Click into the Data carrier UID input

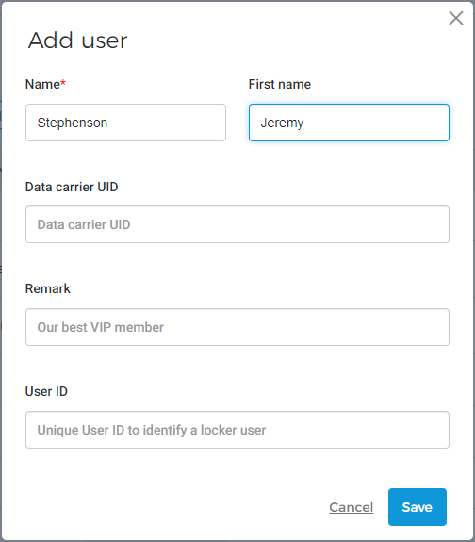pyautogui.click(x=237, y=224)
